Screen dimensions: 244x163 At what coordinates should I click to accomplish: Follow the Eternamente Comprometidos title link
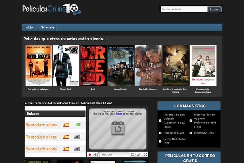coord(203,90)
